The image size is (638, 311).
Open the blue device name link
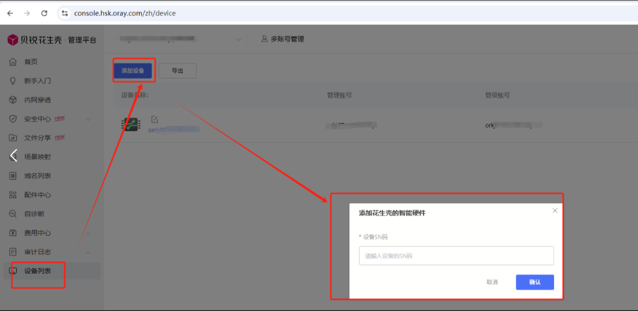pyautogui.click(x=174, y=129)
